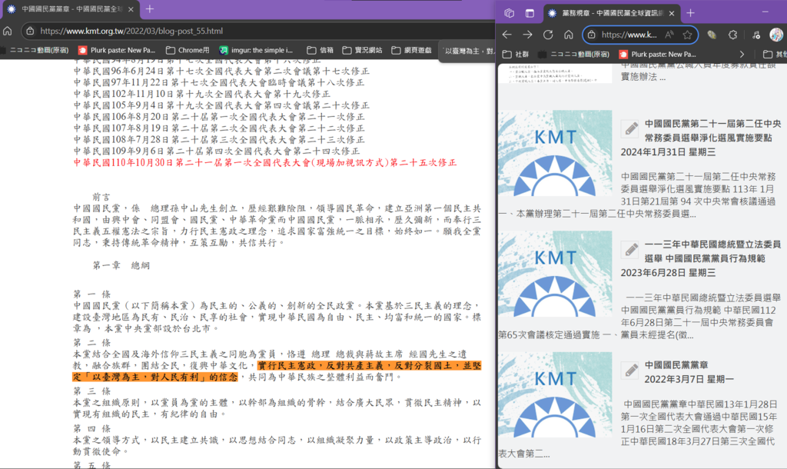This screenshot has height=469, width=787.
Task: Open 社群 bookmarks folder in right window
Action: [516, 55]
